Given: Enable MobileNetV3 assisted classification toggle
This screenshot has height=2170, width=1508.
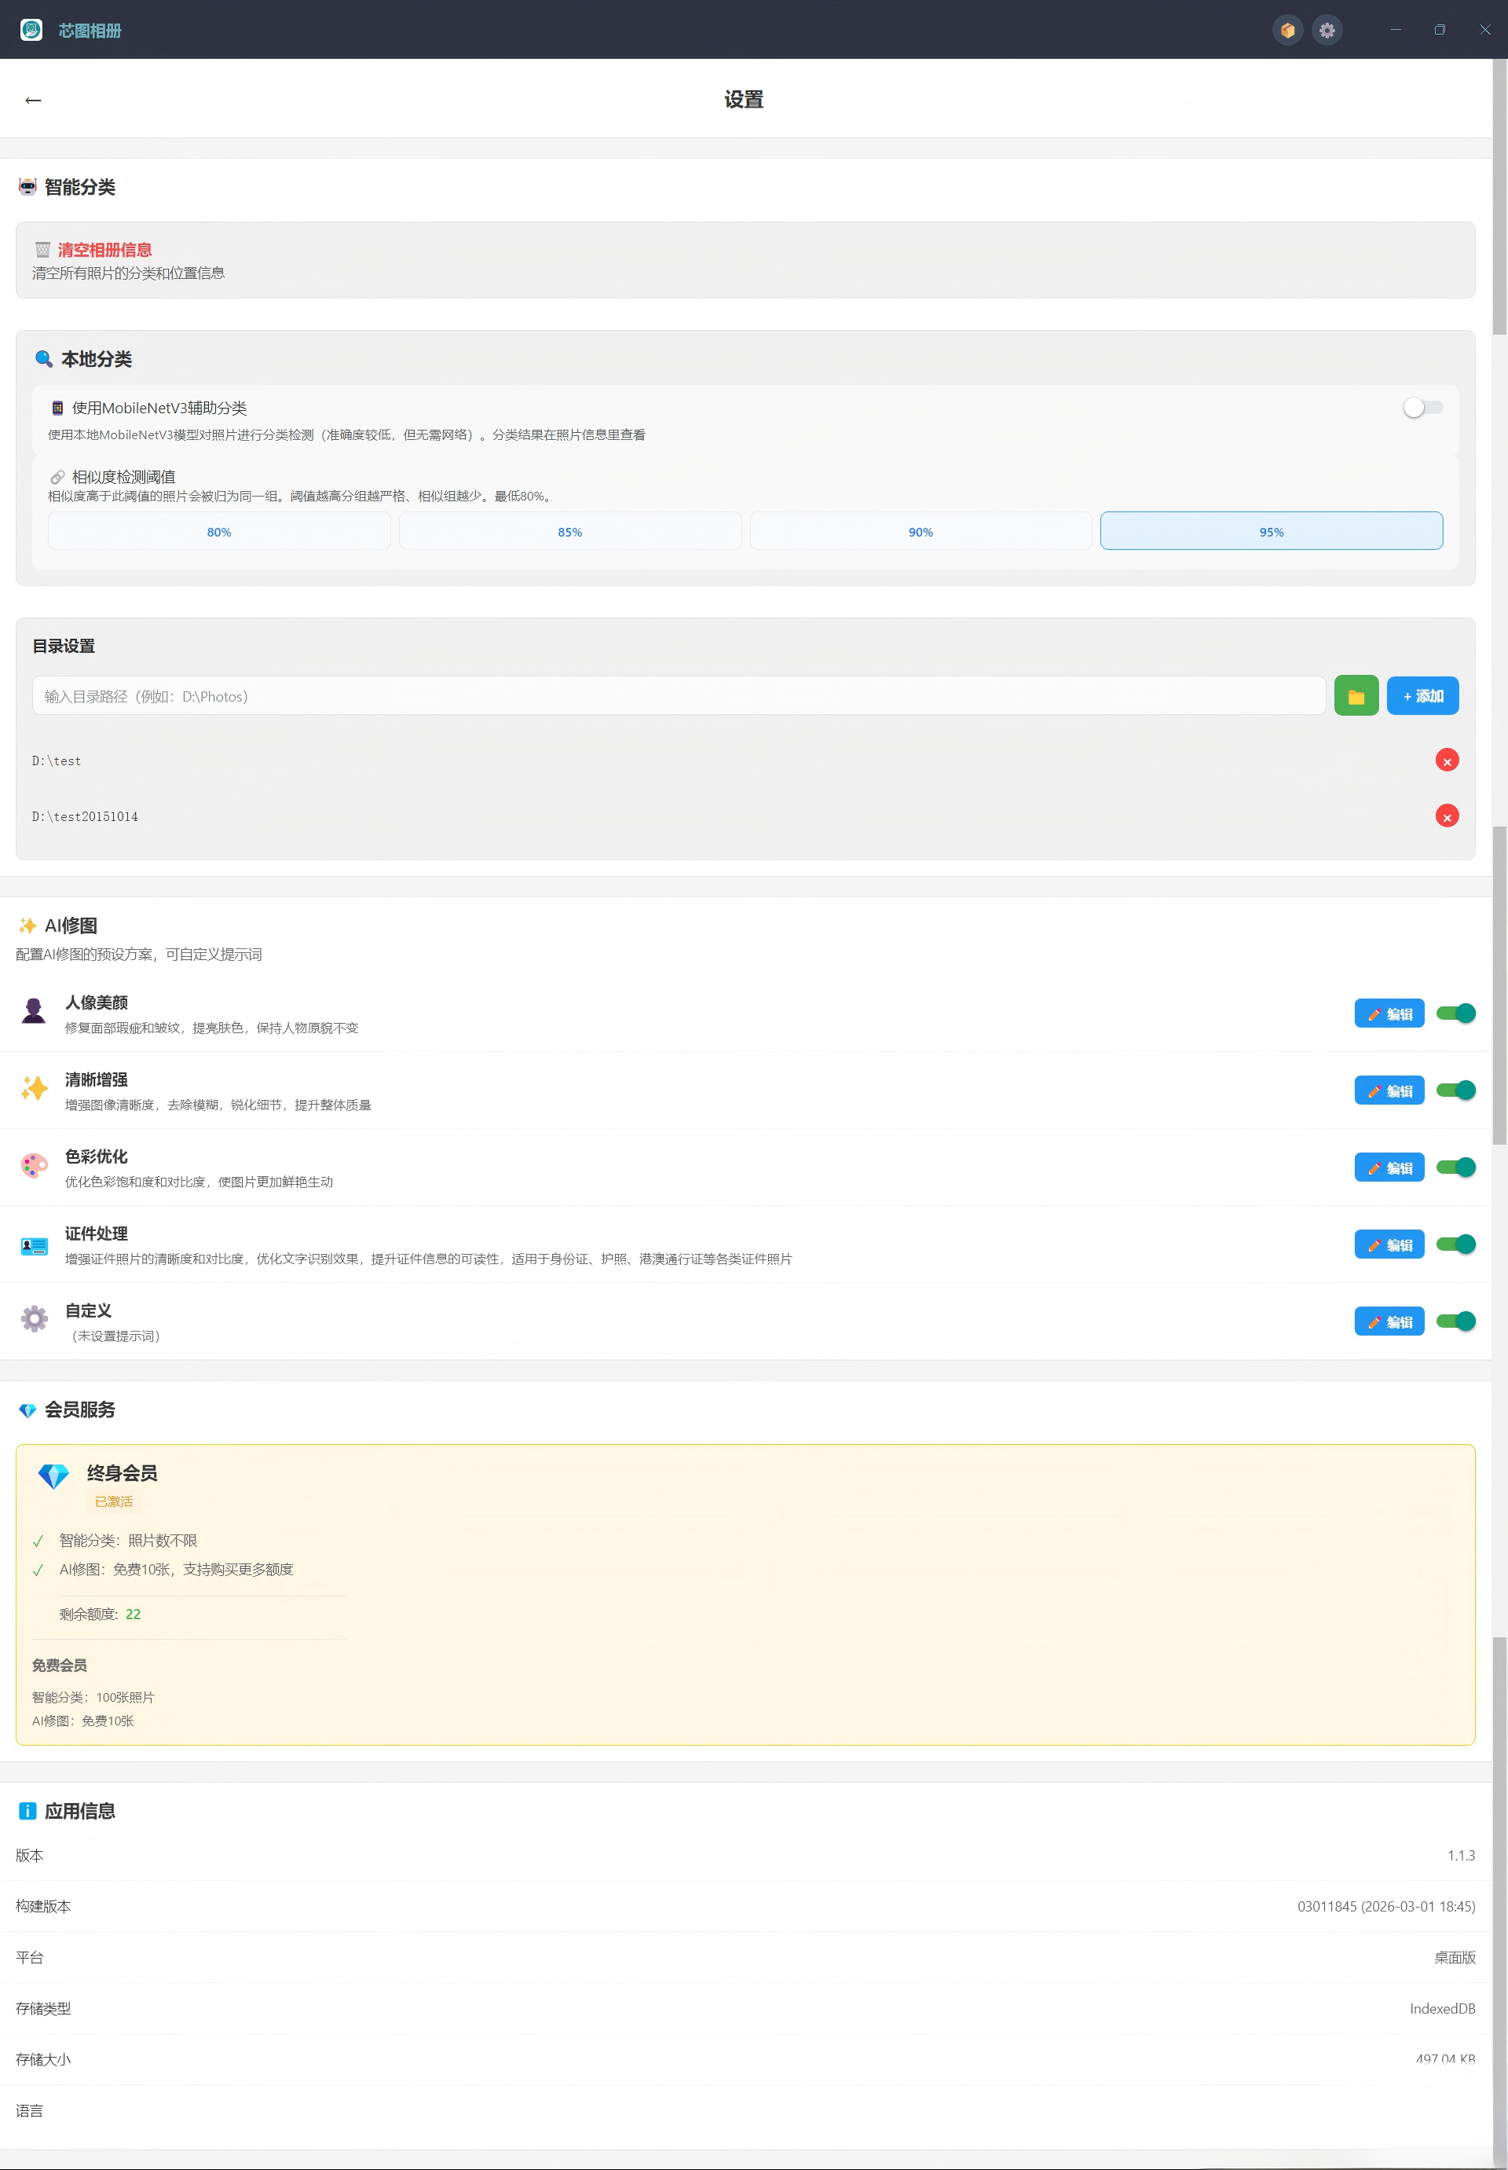Looking at the screenshot, I should coord(1422,407).
